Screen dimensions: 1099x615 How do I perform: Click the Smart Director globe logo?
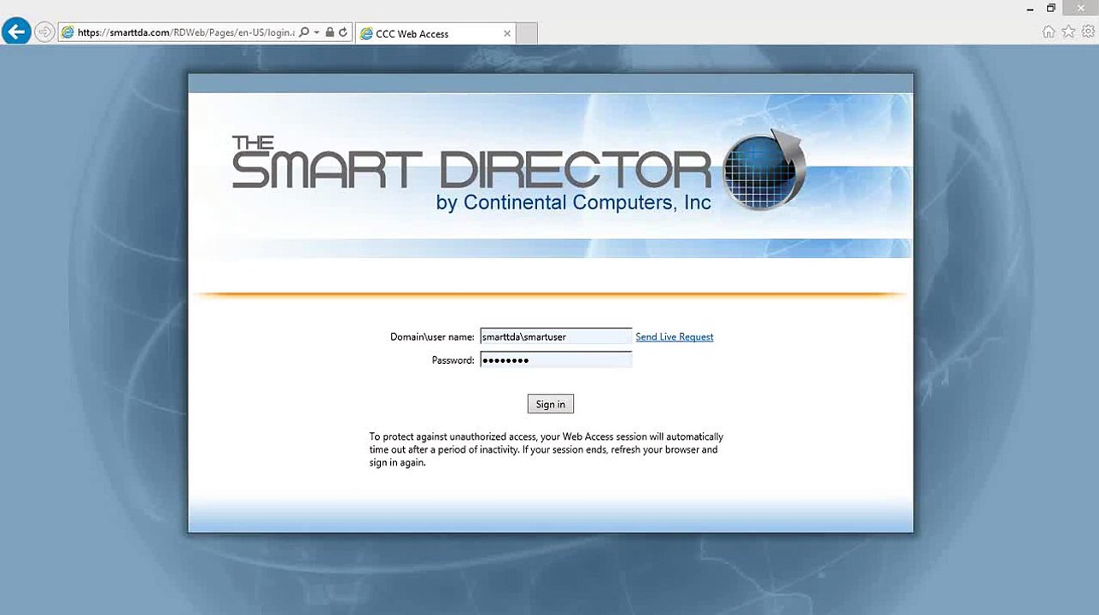[763, 170]
